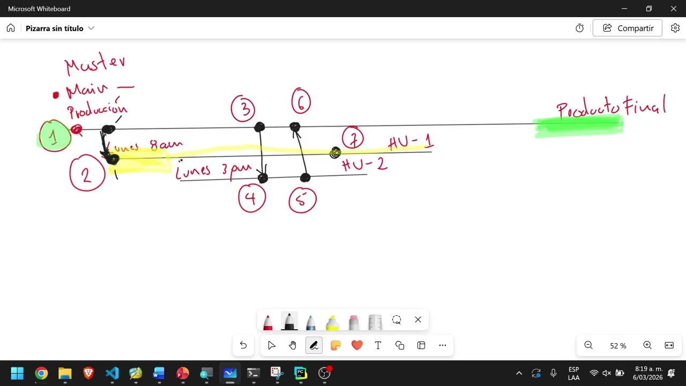
Task: Click the microphone tray icon
Action: click(x=554, y=373)
